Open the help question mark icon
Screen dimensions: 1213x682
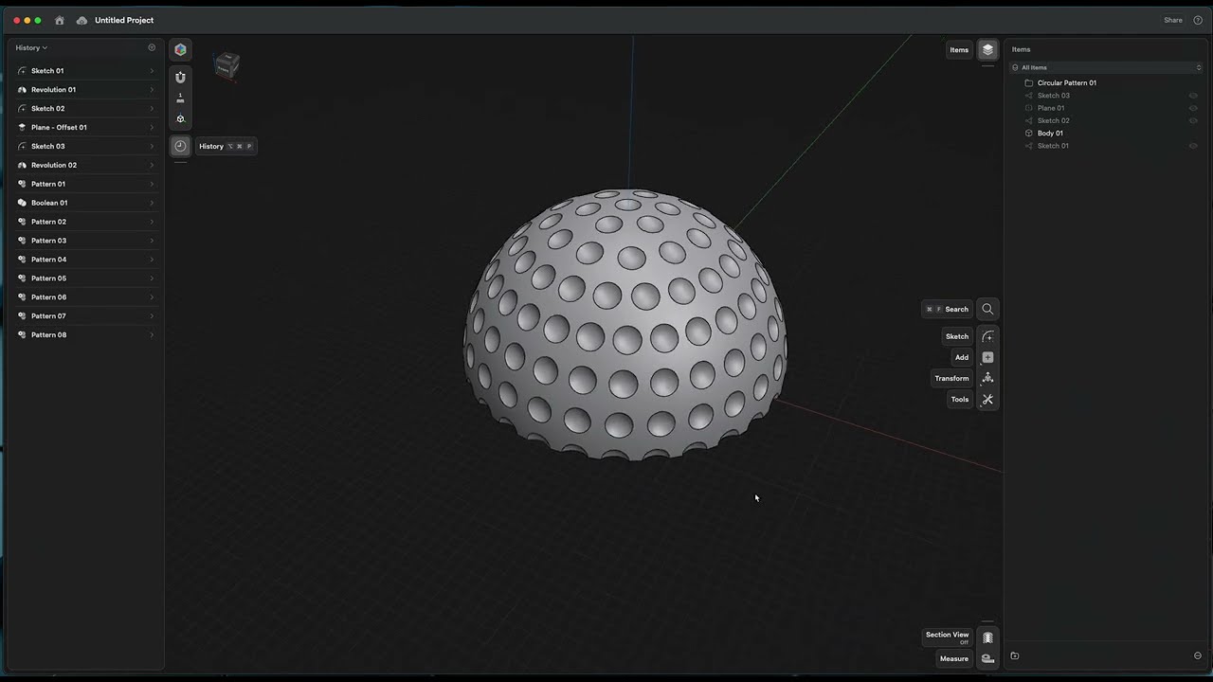coord(1198,20)
